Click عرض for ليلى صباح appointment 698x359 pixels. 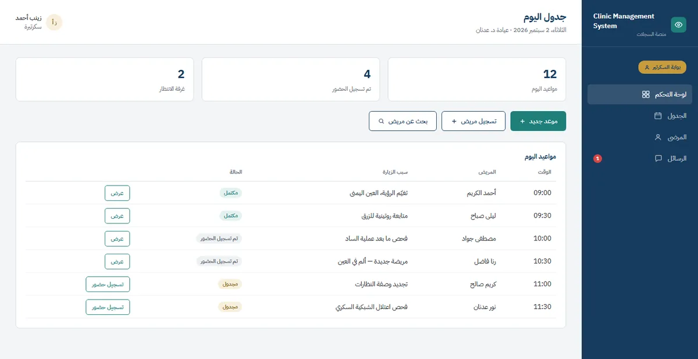pyautogui.click(x=117, y=216)
